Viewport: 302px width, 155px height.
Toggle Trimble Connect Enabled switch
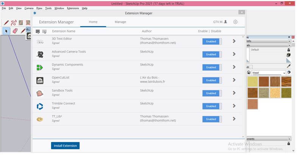pos(212,106)
